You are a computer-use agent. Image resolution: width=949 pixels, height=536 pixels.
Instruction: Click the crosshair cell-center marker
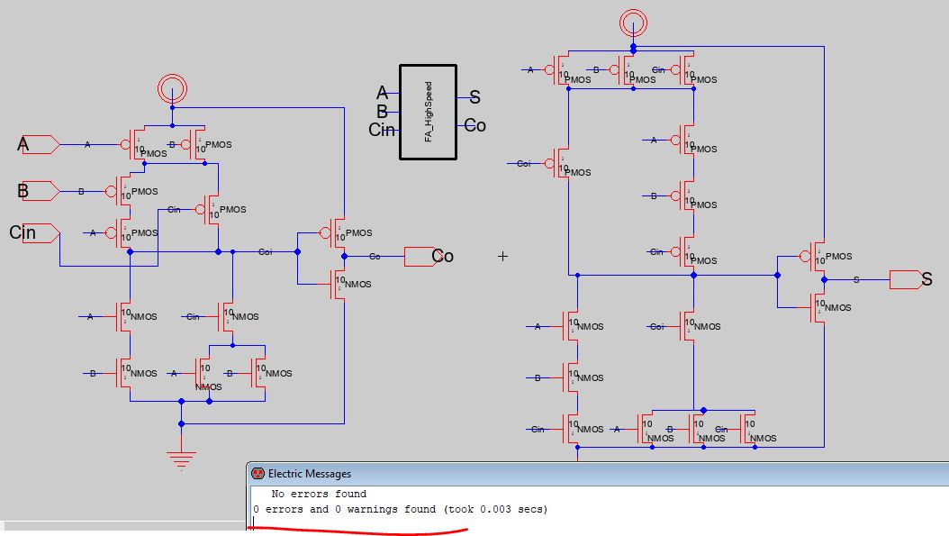[x=502, y=256]
